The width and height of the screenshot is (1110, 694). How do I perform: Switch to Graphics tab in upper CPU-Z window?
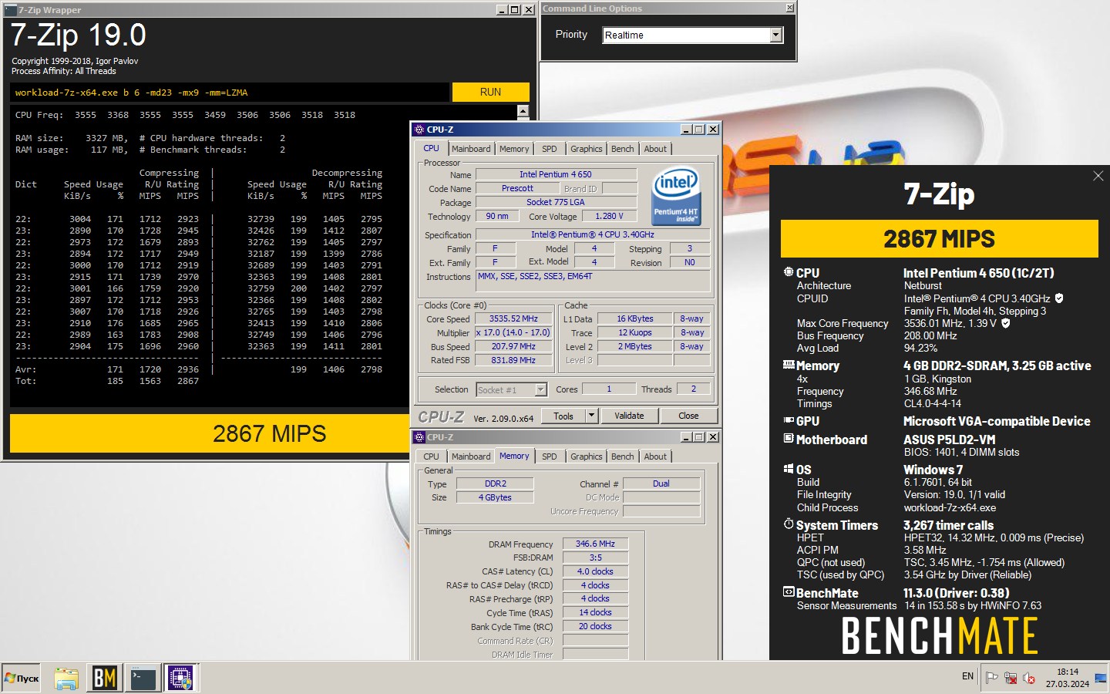586,149
